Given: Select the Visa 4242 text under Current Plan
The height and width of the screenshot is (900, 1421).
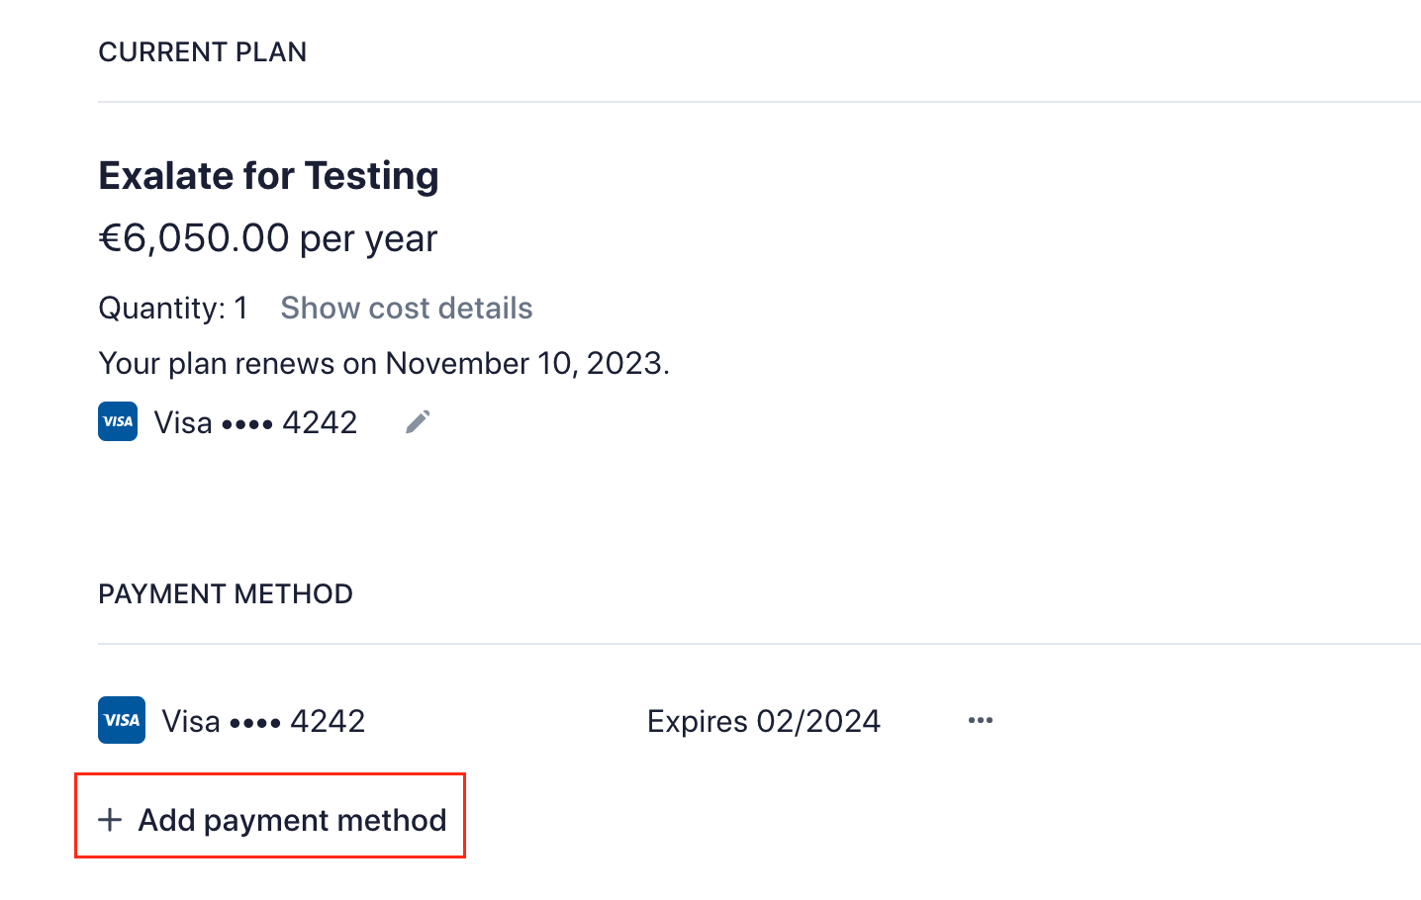Looking at the screenshot, I should point(255,423).
